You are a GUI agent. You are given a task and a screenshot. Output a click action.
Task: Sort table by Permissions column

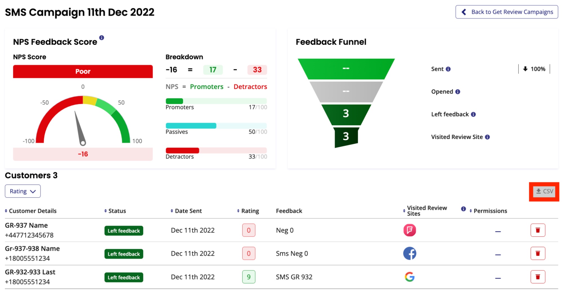(x=488, y=211)
